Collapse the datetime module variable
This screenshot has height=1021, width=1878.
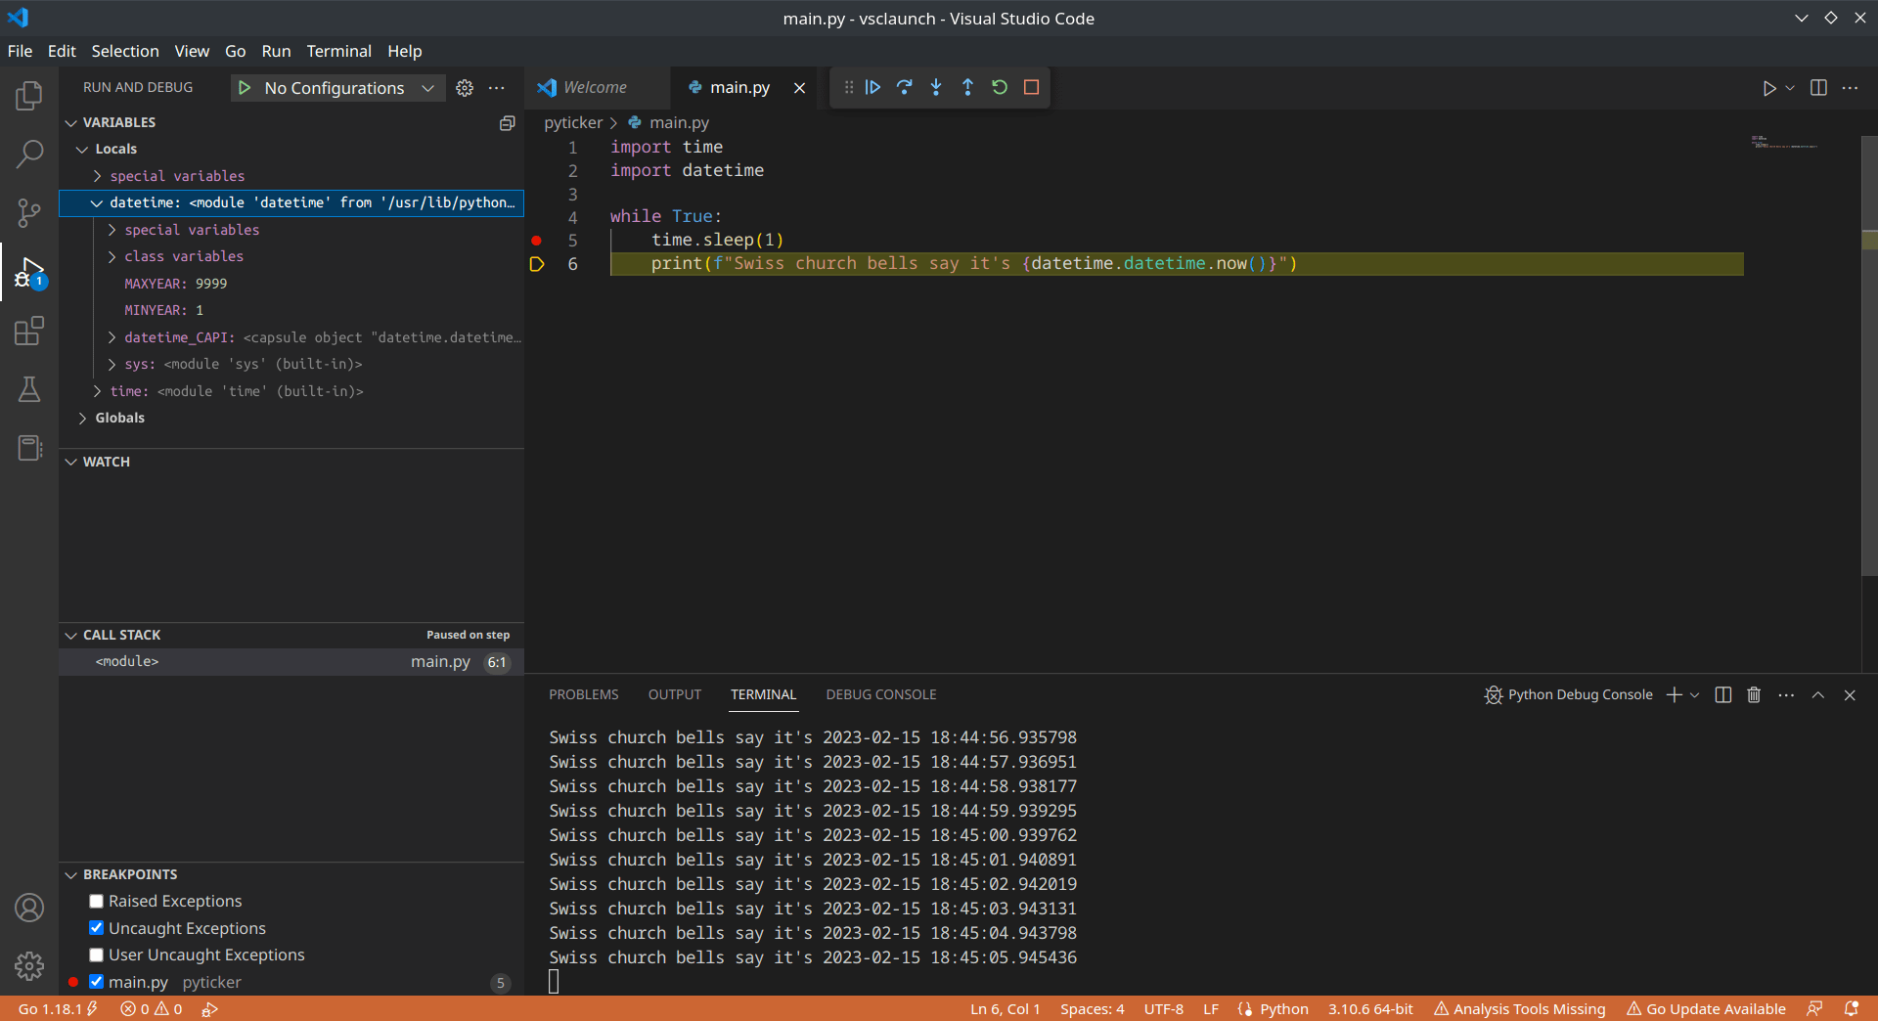click(97, 202)
